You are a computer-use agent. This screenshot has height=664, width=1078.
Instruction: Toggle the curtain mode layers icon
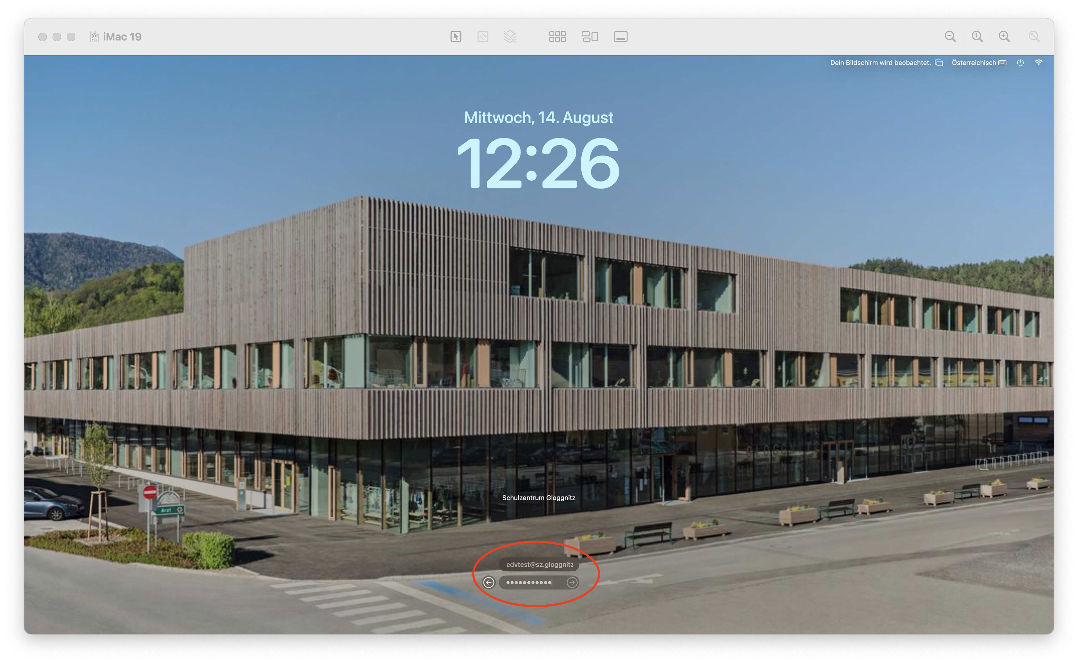510,37
